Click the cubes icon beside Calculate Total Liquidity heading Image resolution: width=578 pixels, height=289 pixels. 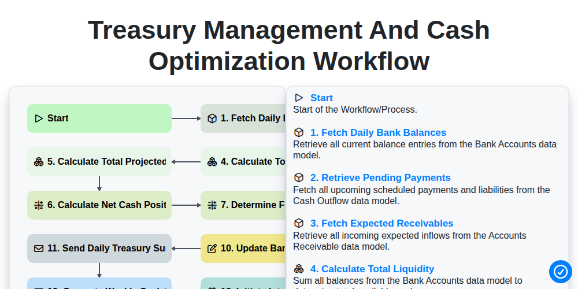point(299,269)
